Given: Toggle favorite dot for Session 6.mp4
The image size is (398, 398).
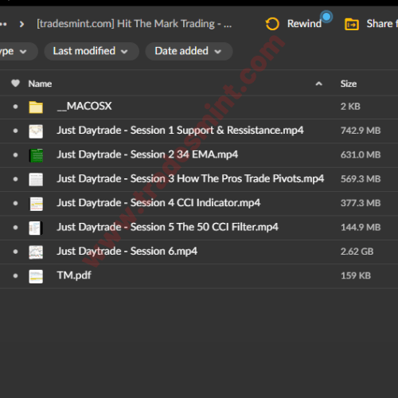Looking at the screenshot, I should [x=15, y=252].
